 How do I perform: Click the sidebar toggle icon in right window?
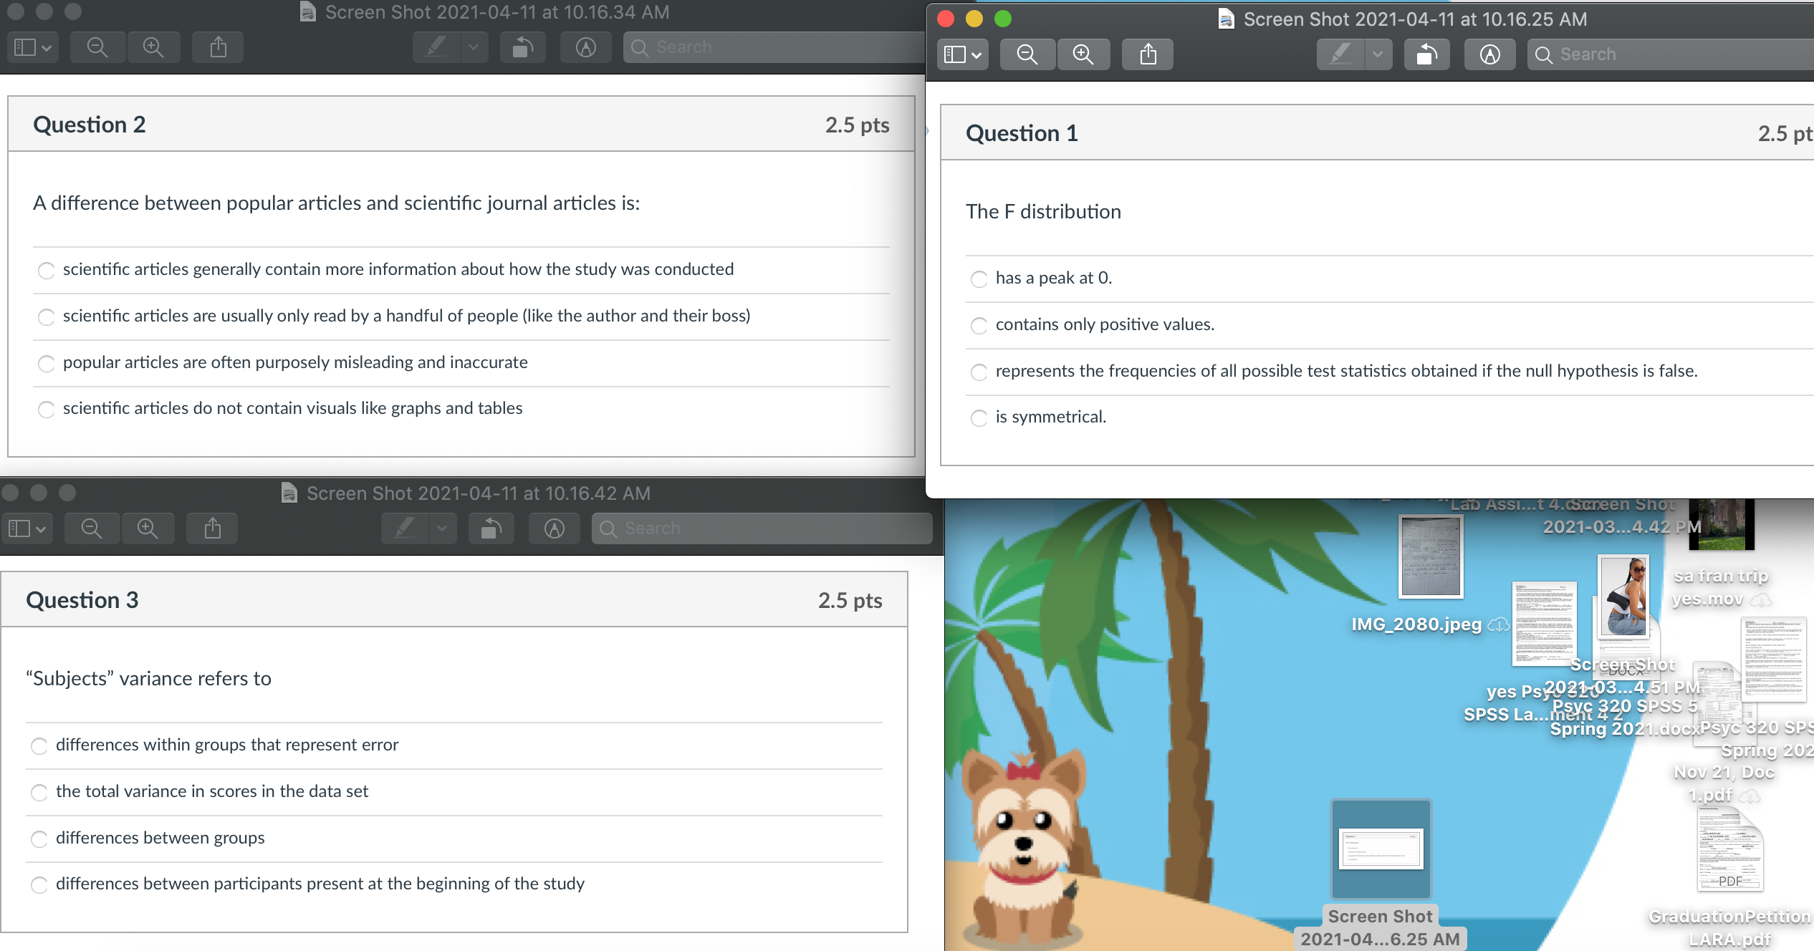pos(961,55)
